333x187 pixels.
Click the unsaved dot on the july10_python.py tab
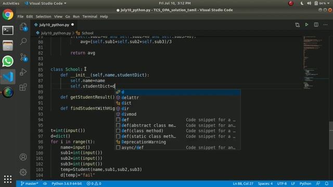(x=73, y=24)
